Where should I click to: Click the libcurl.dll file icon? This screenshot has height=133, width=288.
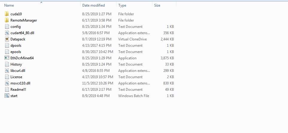click(x=7, y=70)
